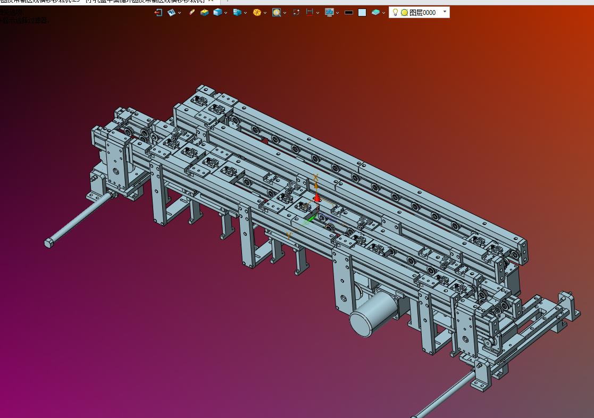
Task: Expand the layer stack dropdown arrow
Action: [384, 13]
